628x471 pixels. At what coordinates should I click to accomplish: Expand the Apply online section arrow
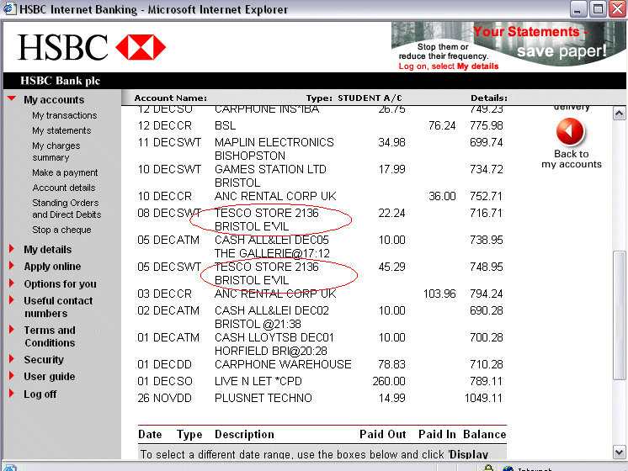(x=12, y=266)
